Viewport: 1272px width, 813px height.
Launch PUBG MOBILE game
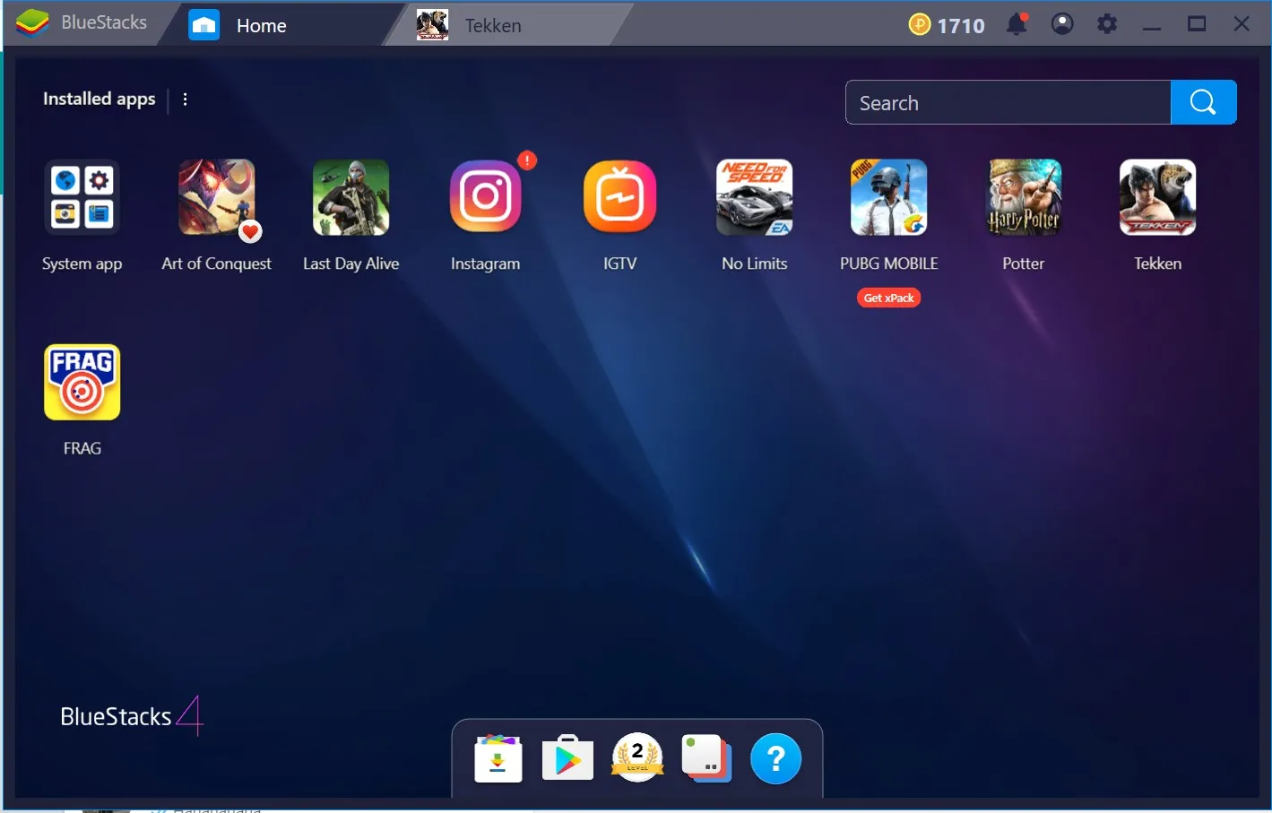[x=888, y=197]
